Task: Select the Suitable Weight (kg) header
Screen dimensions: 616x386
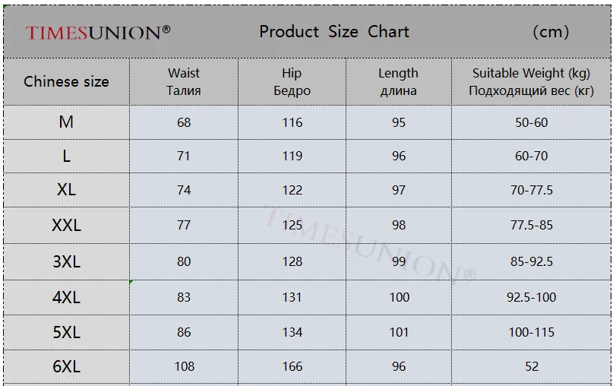Action: (x=532, y=82)
